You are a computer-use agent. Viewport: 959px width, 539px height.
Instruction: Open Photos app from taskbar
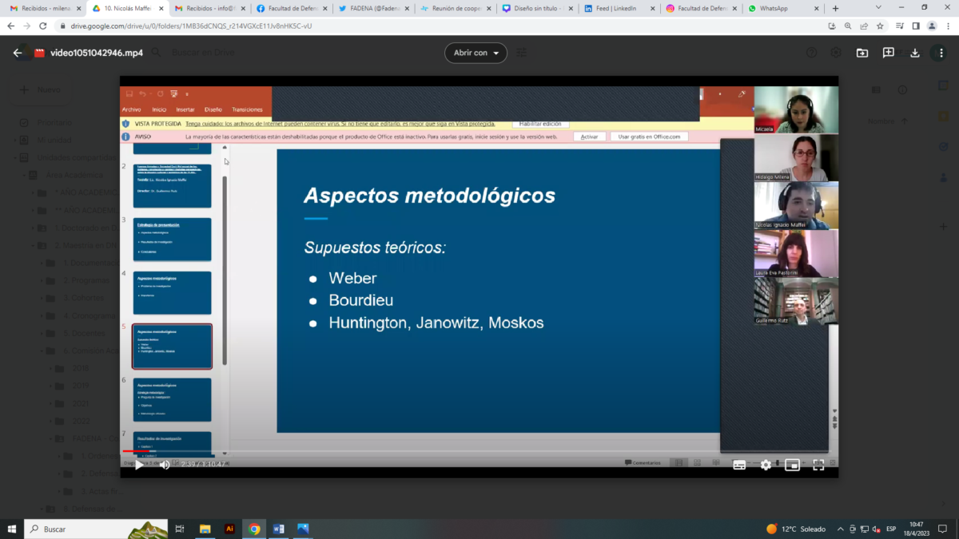(x=303, y=529)
